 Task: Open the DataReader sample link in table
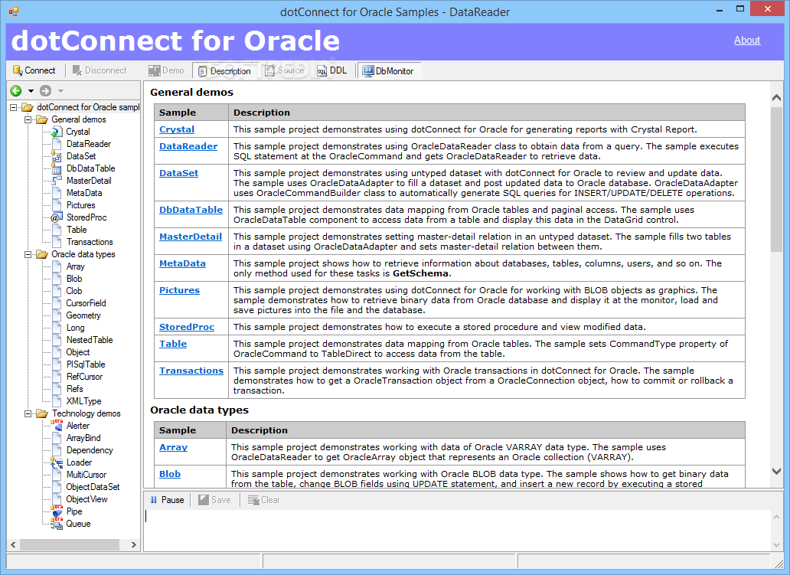pyautogui.click(x=188, y=147)
